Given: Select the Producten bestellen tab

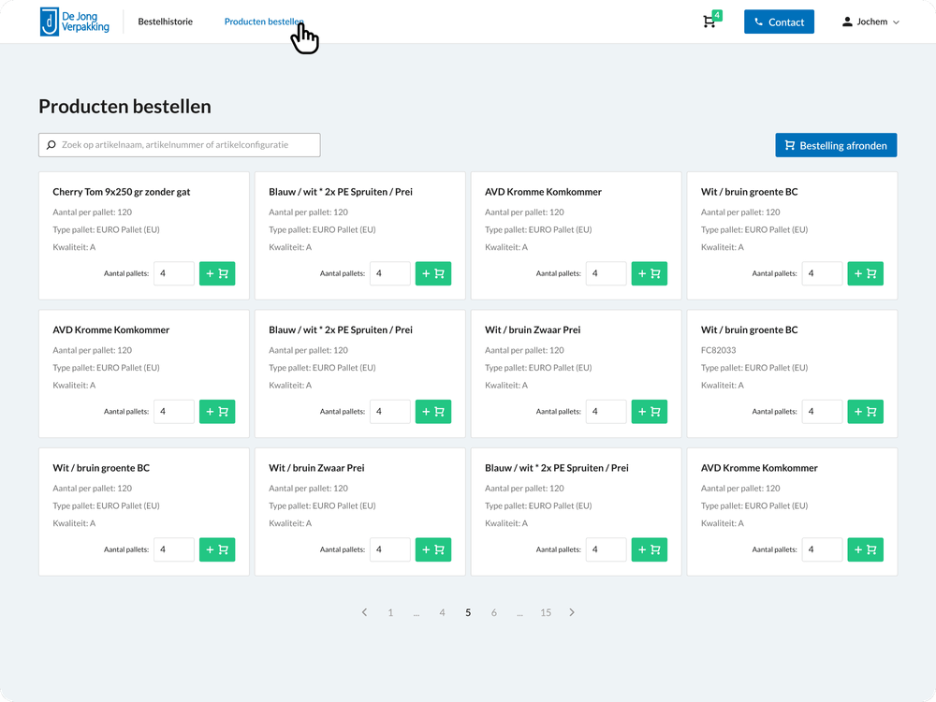Looking at the screenshot, I should click(264, 22).
